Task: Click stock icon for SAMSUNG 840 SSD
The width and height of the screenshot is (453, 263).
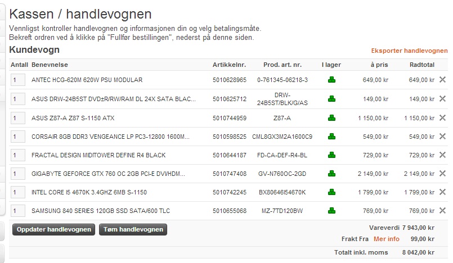Action: 331,211
